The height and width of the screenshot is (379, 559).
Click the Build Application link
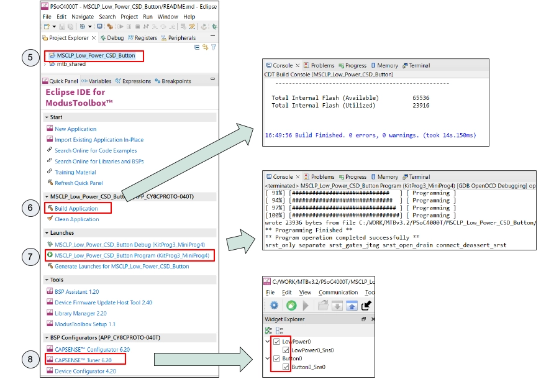[76, 209]
